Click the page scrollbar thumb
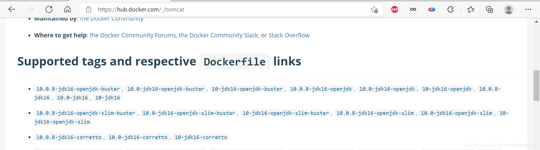540x150 pixels. pyautogui.click(x=536, y=86)
